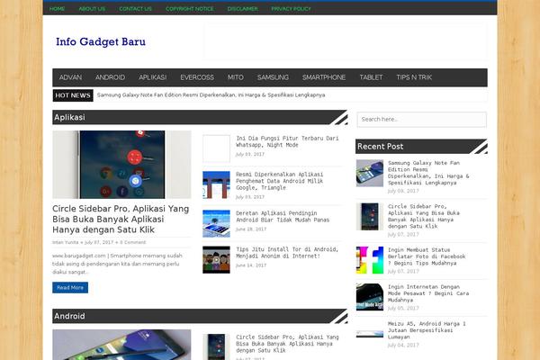Click author name Intan Yunita
The width and height of the screenshot is (540, 360).
[x=66, y=242]
